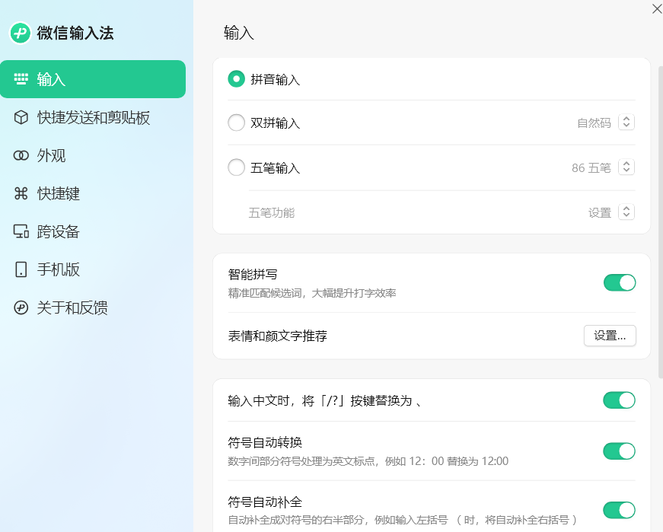Switch to the 外观 settings
Screen dimensions: 663x532
pyautogui.click(x=93, y=155)
